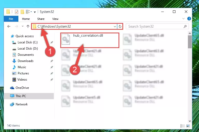199x132 pixels.
Task: Click the magnifier search icon
Action: (x=185, y=26)
